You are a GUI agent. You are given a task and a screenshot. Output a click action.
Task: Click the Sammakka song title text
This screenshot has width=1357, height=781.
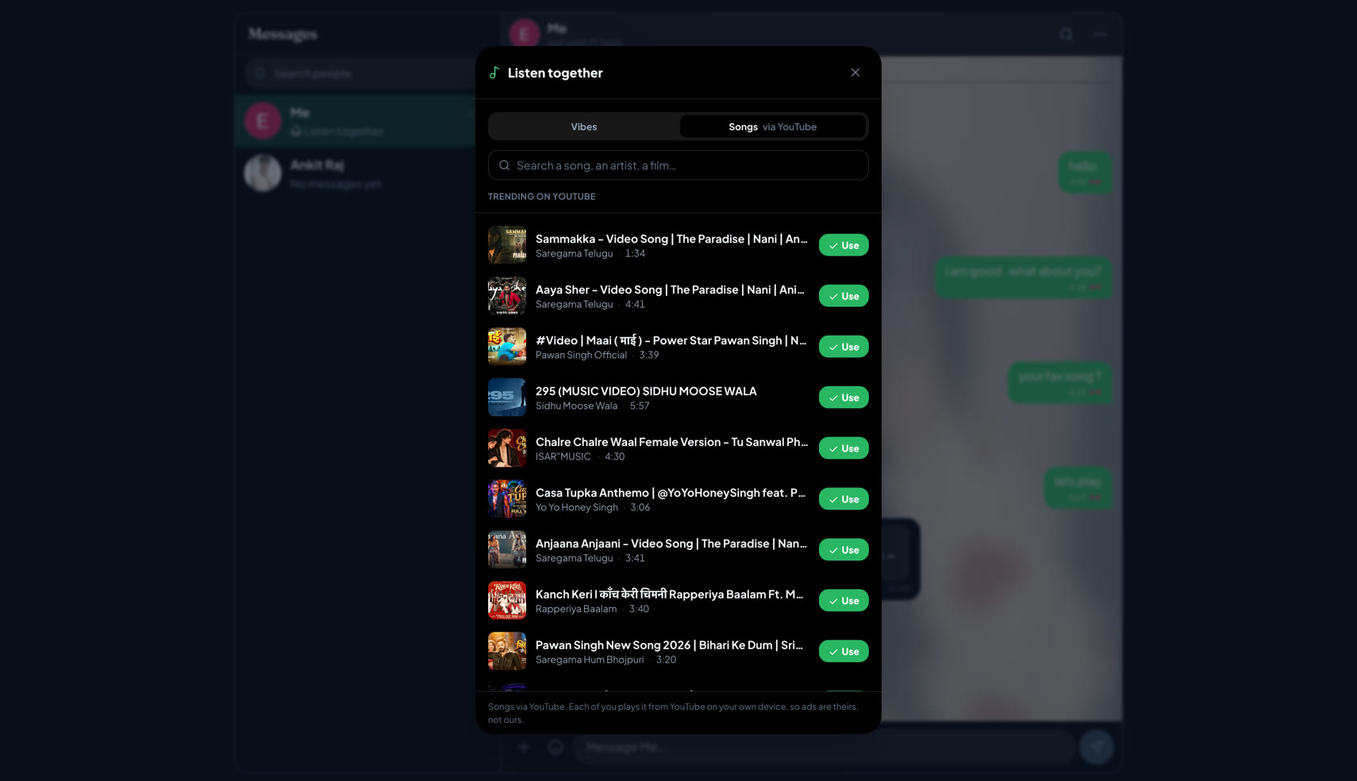coord(671,239)
